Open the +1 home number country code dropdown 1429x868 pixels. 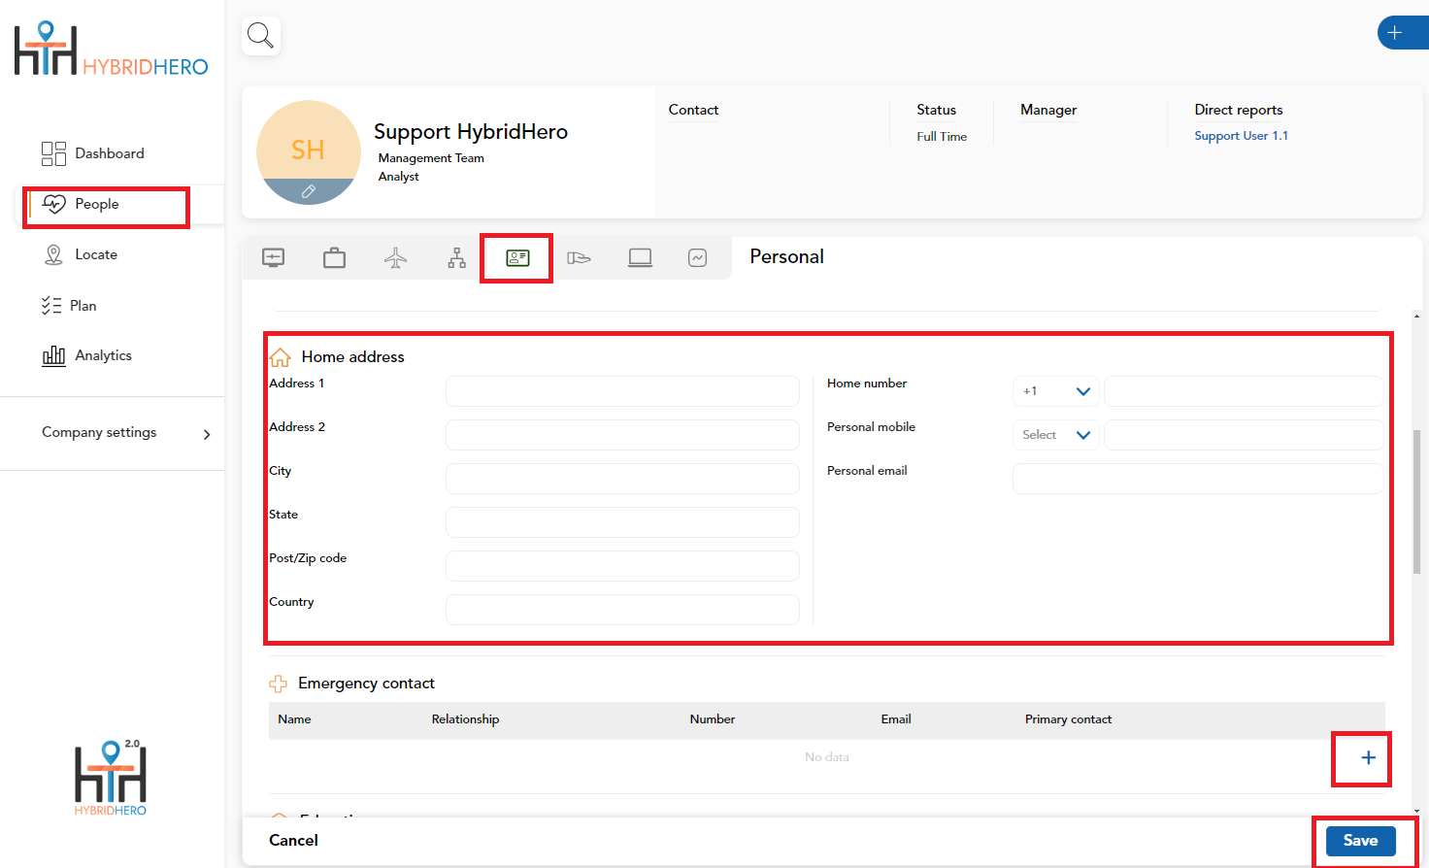click(x=1055, y=391)
